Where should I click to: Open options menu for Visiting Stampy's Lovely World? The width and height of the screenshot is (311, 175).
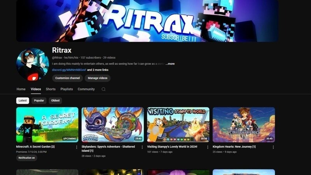coord(208,147)
